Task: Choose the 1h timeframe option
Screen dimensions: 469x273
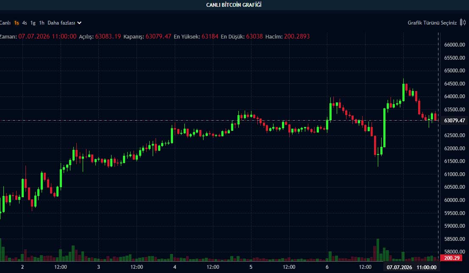Action: point(42,23)
